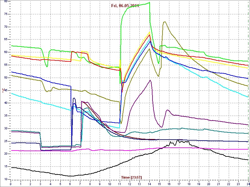This screenshot has height=187, width=250.
Task: Click hour 24 on the time axis
Action: (248, 184)
